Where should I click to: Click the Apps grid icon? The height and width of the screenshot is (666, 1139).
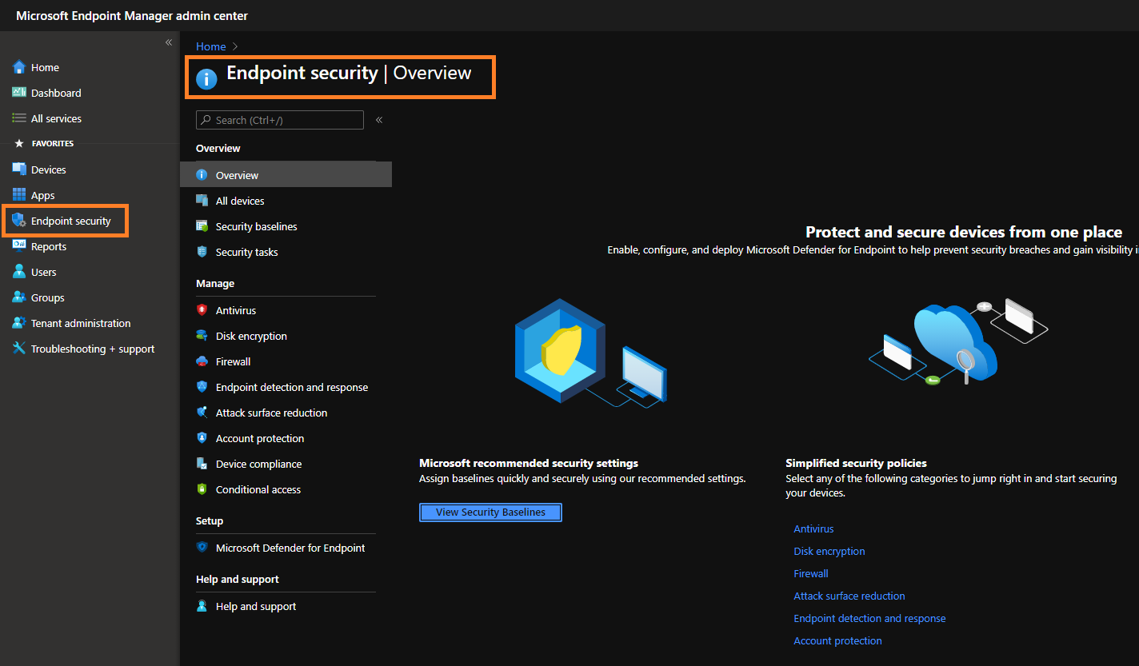tap(19, 195)
